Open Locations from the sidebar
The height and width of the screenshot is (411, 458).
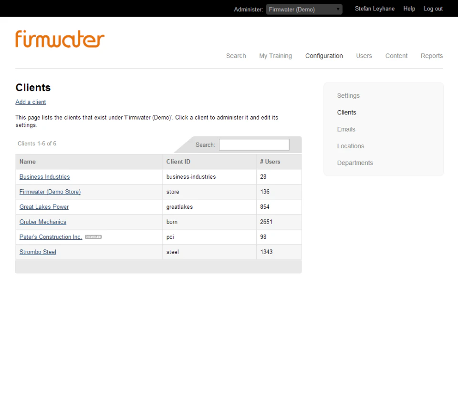350,146
